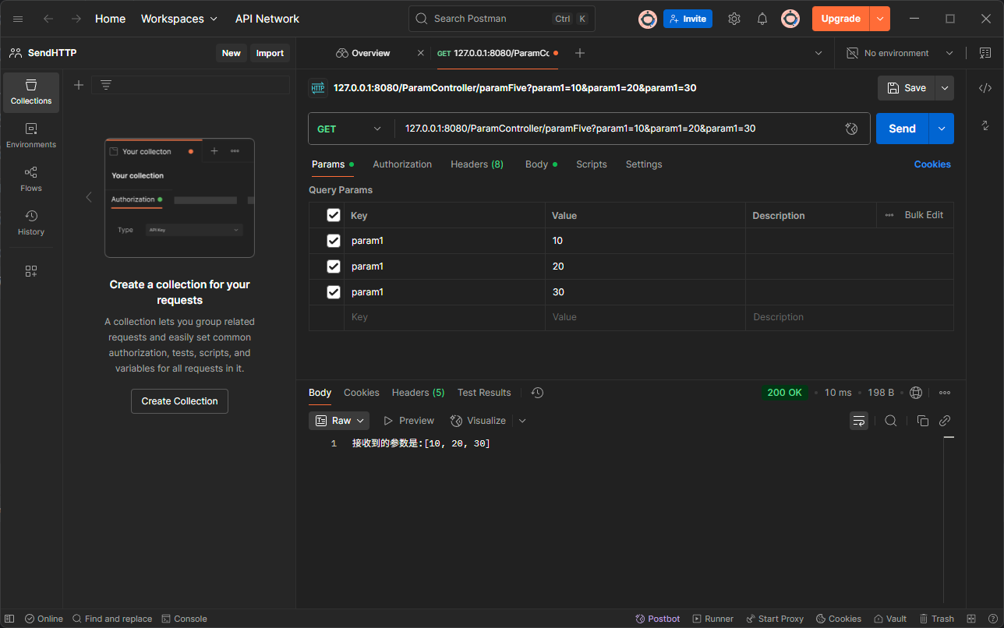Click the Postbot icon inside URL bar
The height and width of the screenshot is (628, 1004).
[x=851, y=129]
